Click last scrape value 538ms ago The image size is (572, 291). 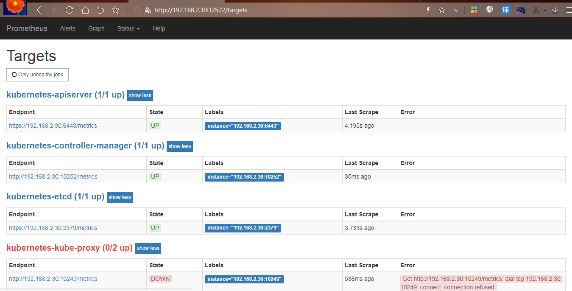point(359,279)
